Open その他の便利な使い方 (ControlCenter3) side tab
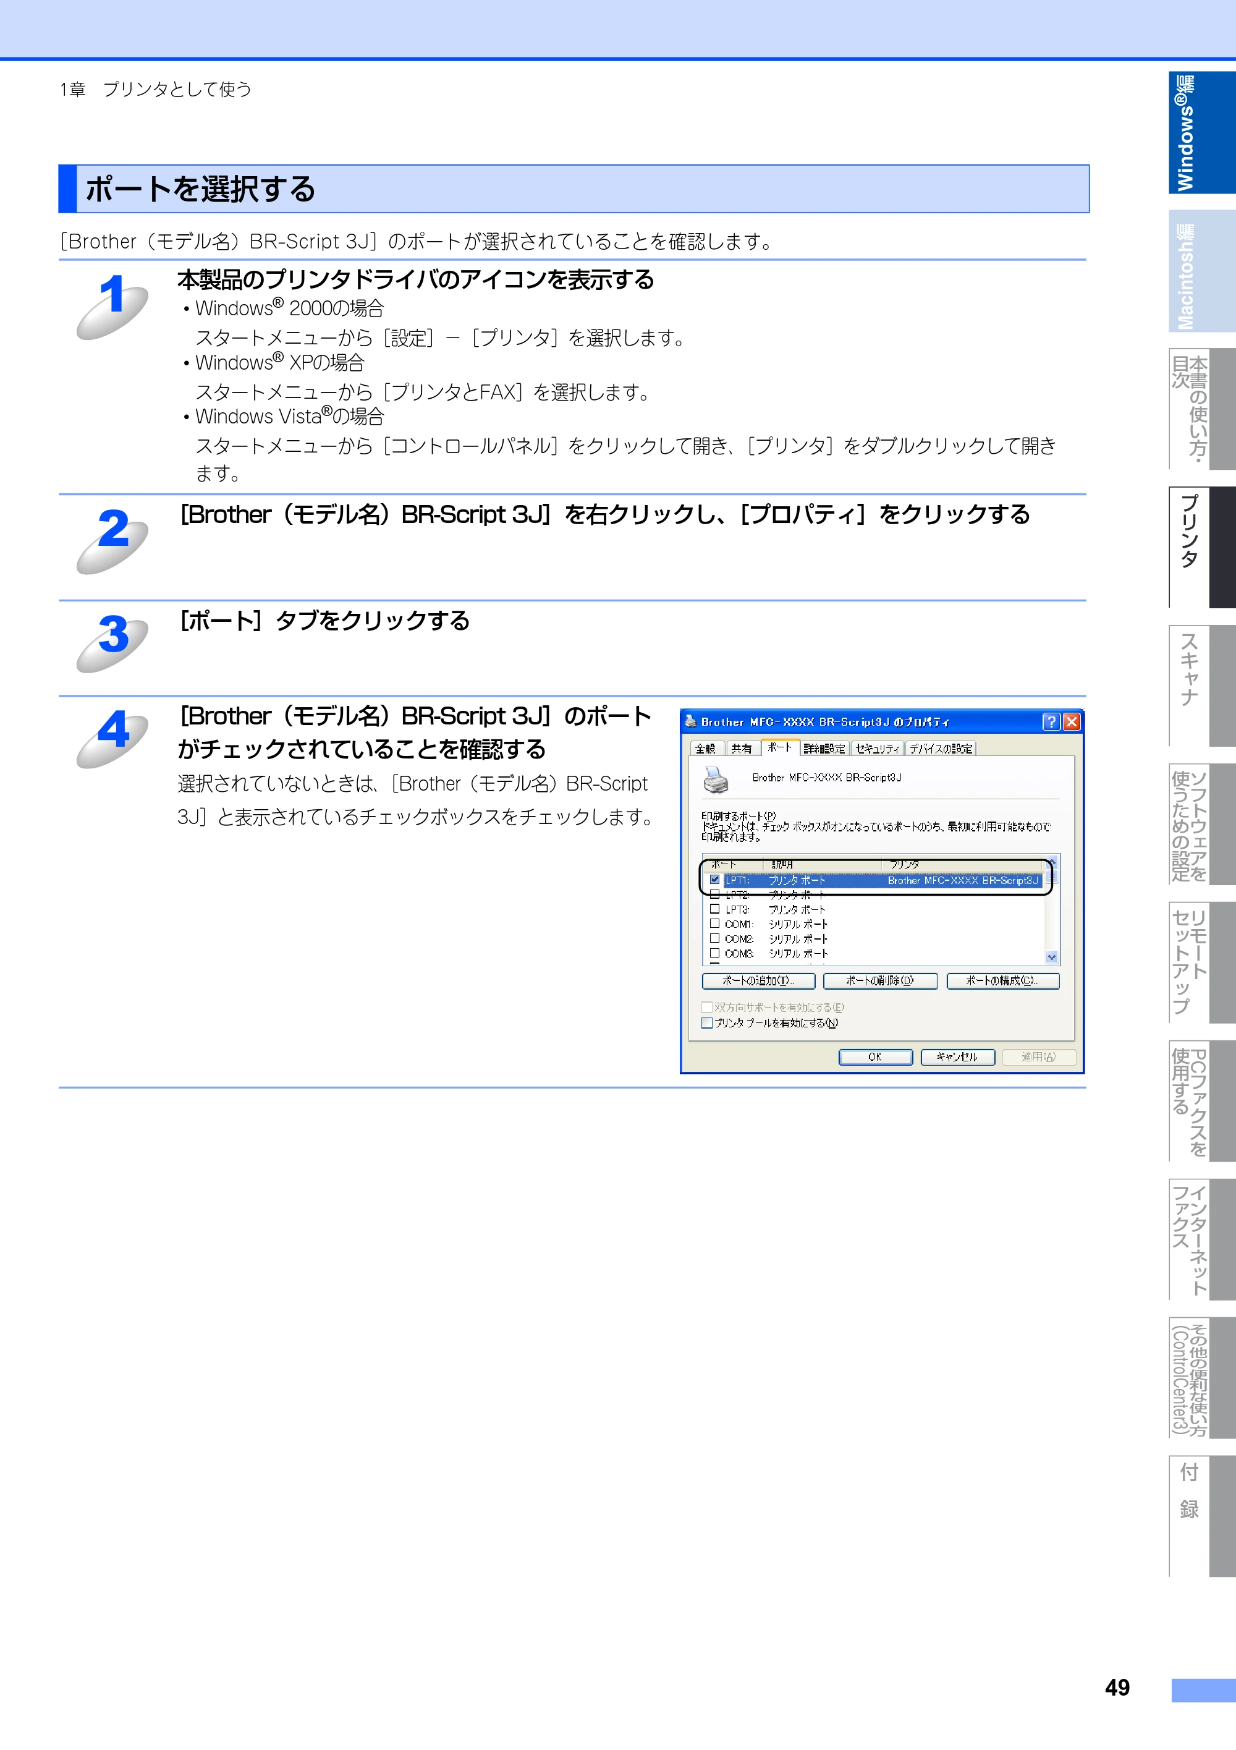The image size is (1236, 1750). (1202, 1377)
